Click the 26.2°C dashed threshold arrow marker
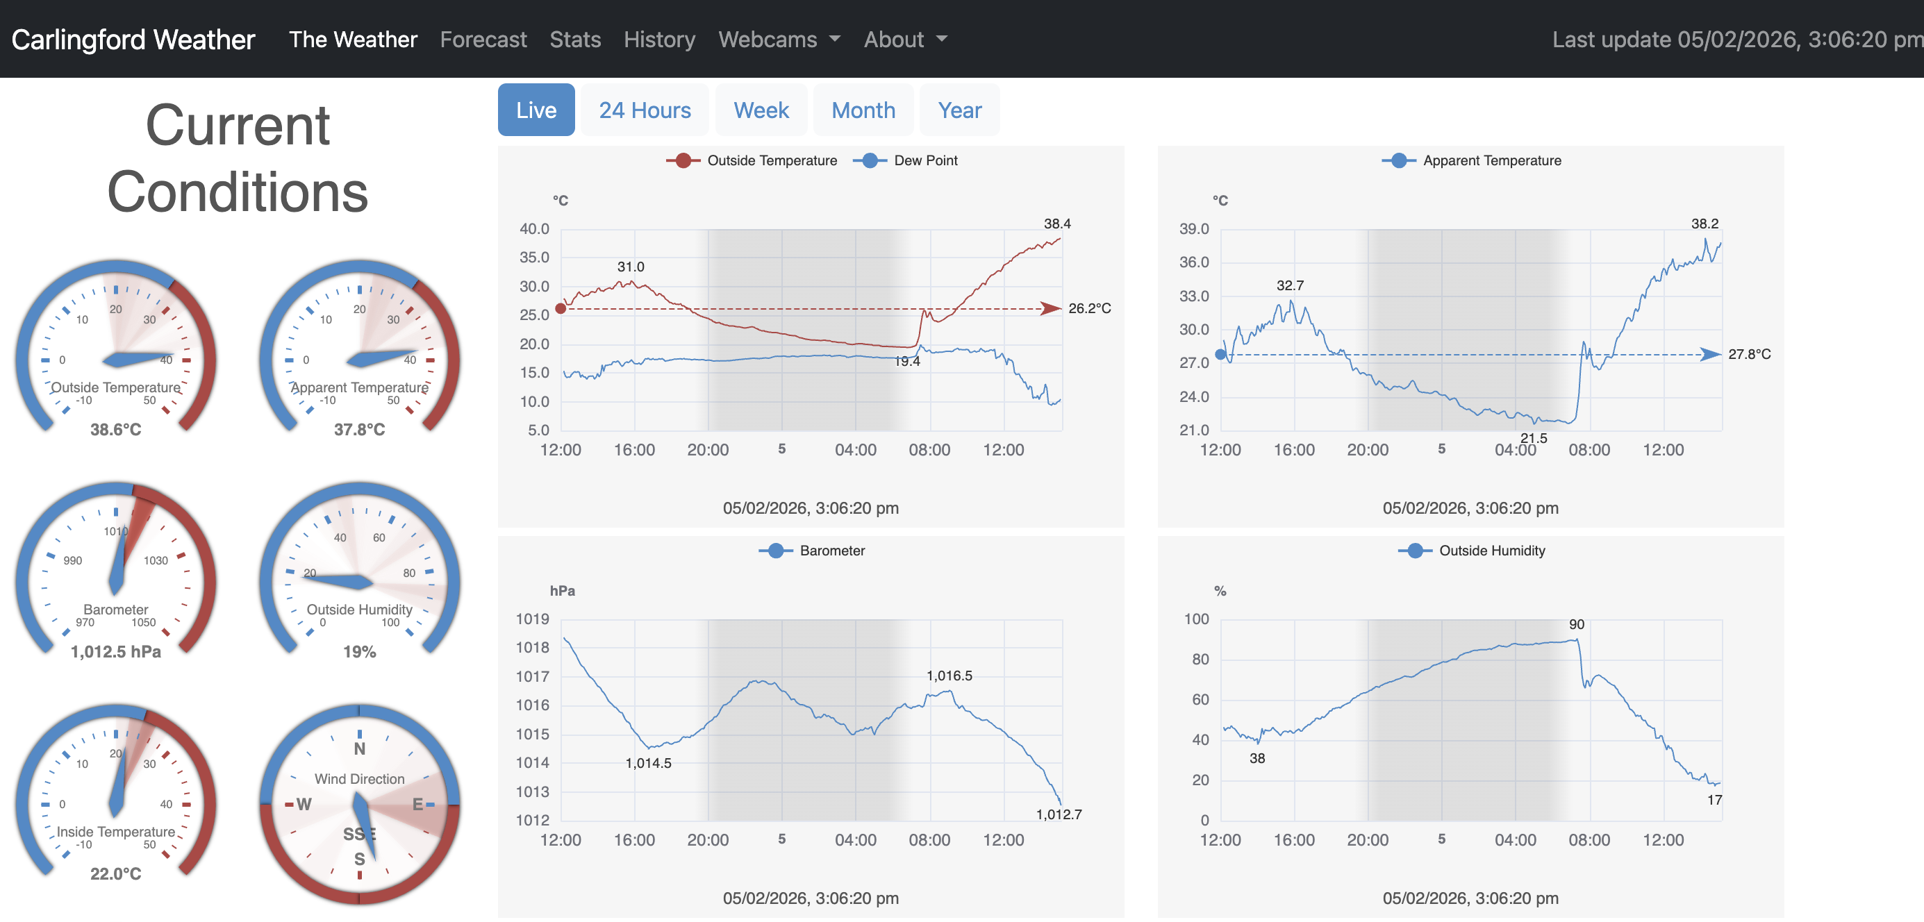This screenshot has width=1924, height=922. click(x=1050, y=308)
